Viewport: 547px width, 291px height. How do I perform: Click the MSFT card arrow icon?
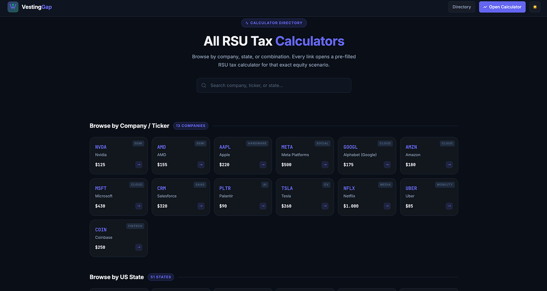point(139,206)
